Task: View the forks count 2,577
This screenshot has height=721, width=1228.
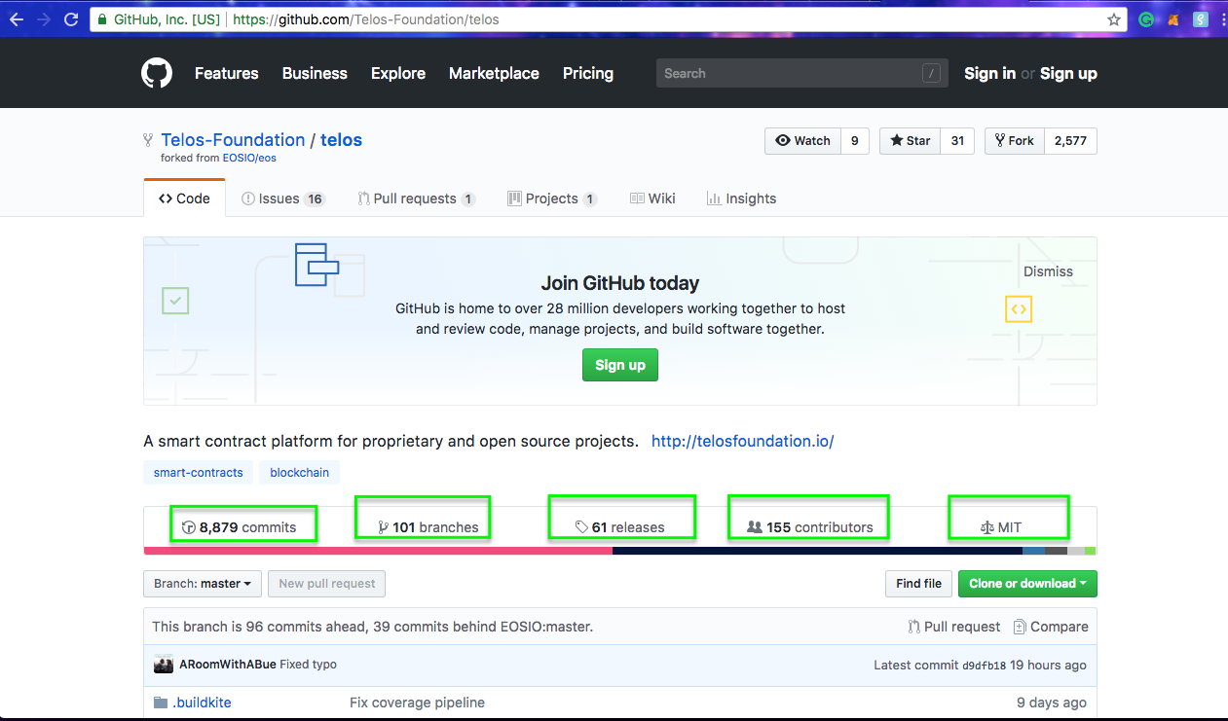Action: tap(1070, 141)
